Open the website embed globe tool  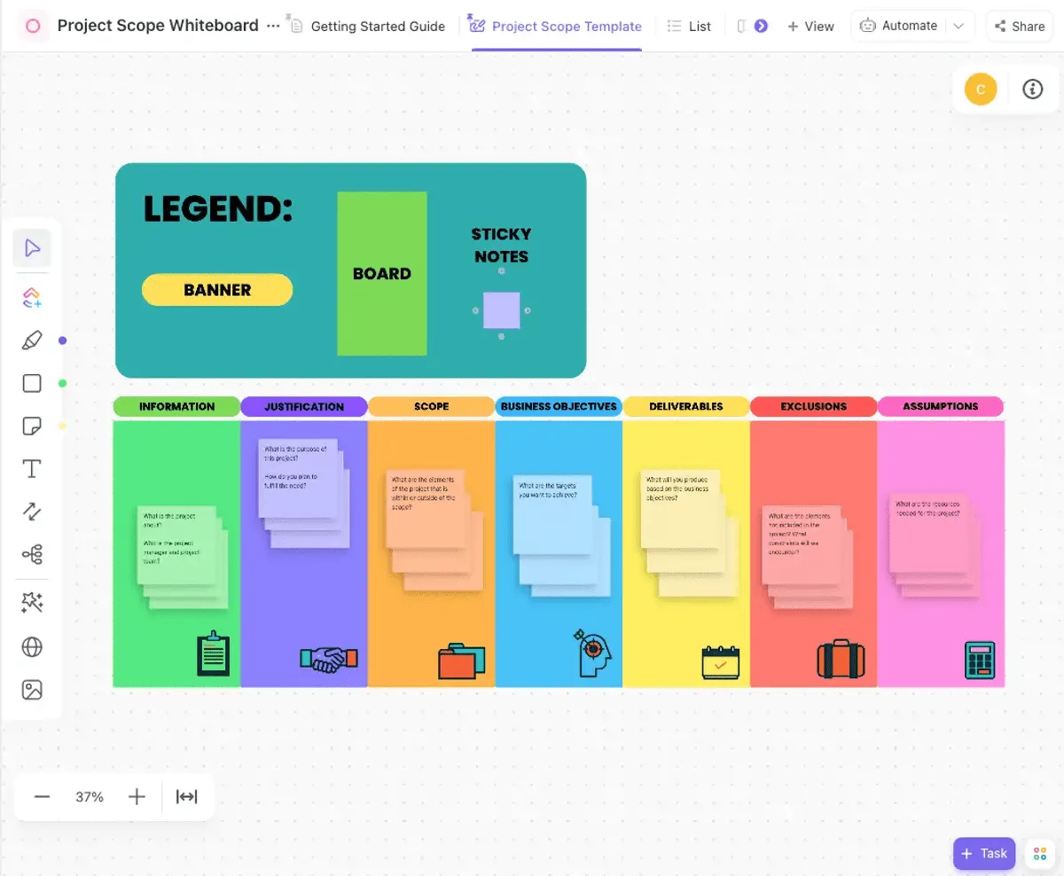tap(32, 646)
